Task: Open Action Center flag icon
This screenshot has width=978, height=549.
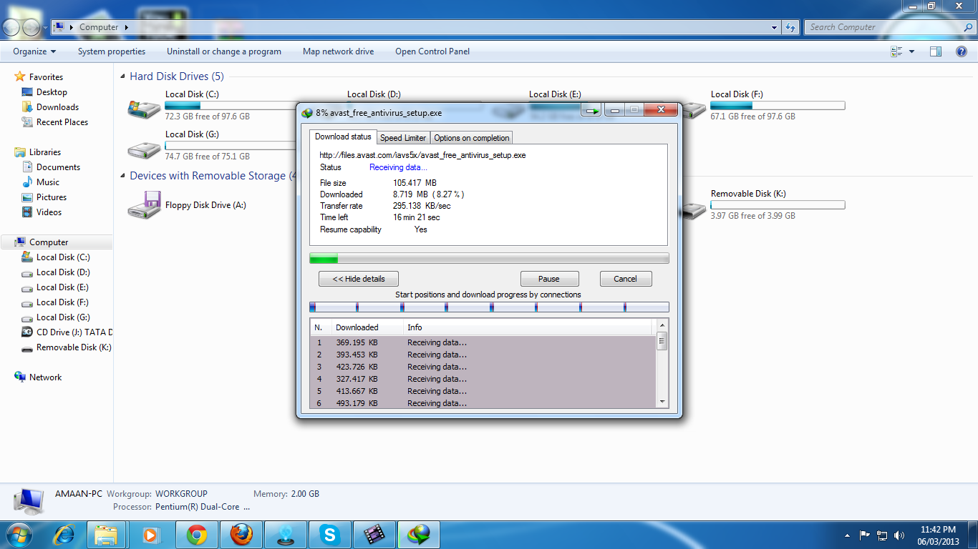Action: tap(865, 535)
